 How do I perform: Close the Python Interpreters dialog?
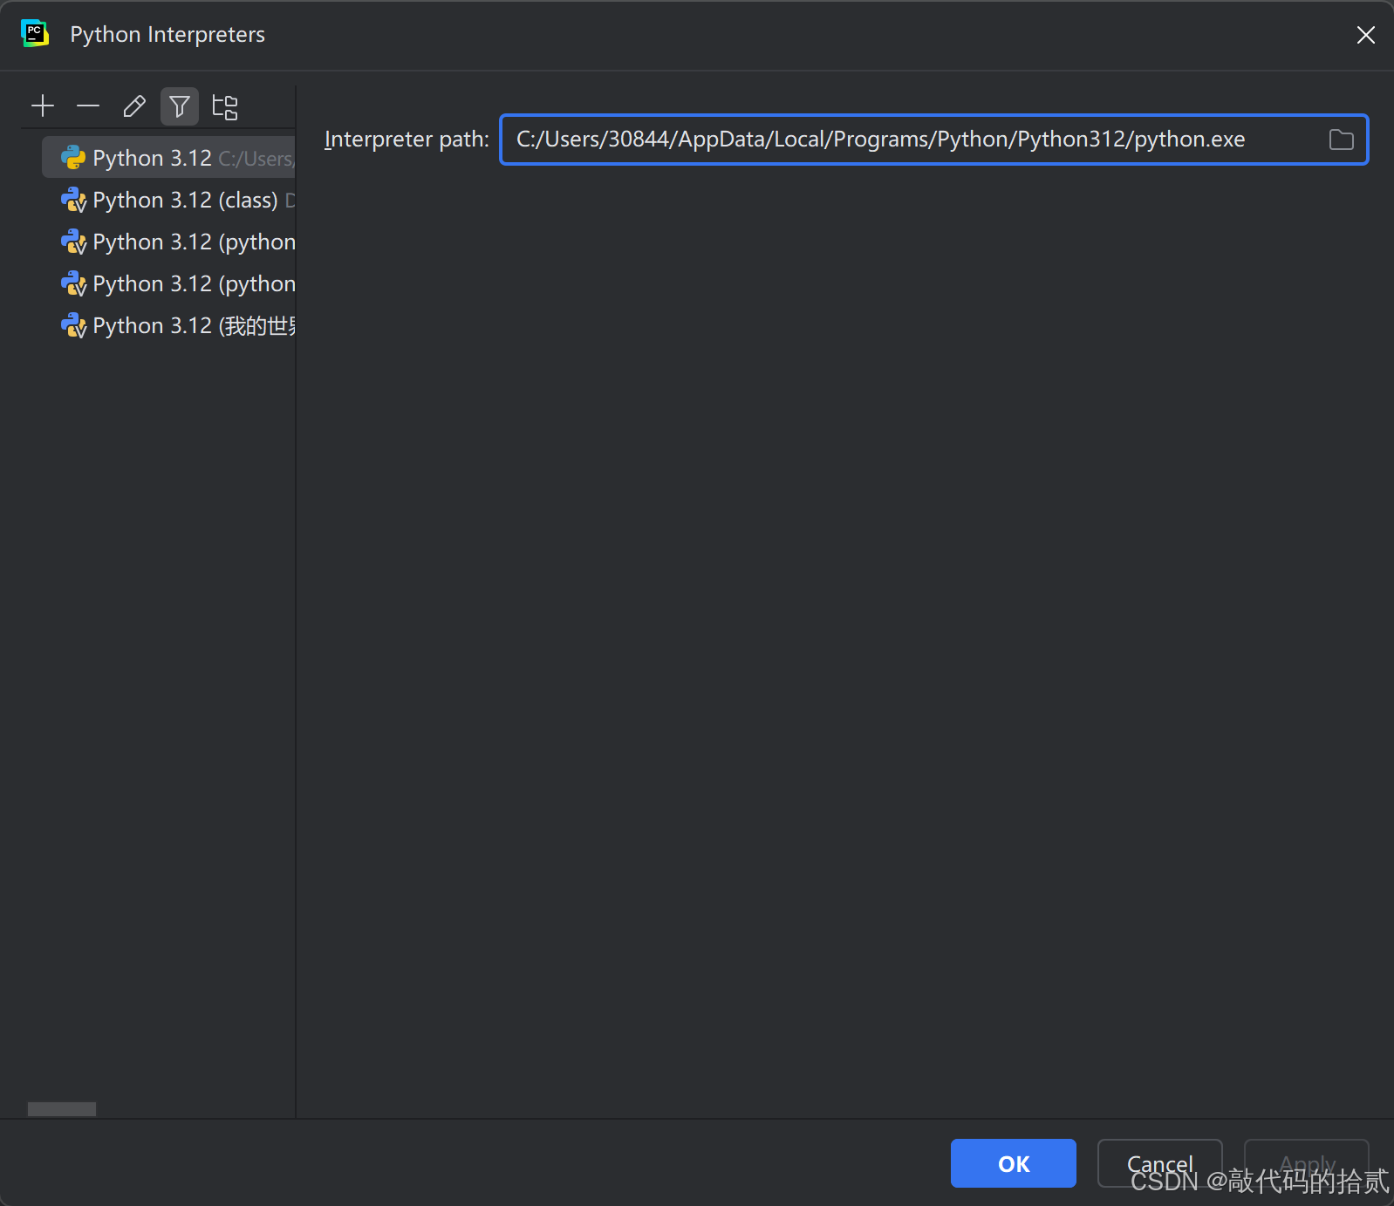click(1365, 35)
